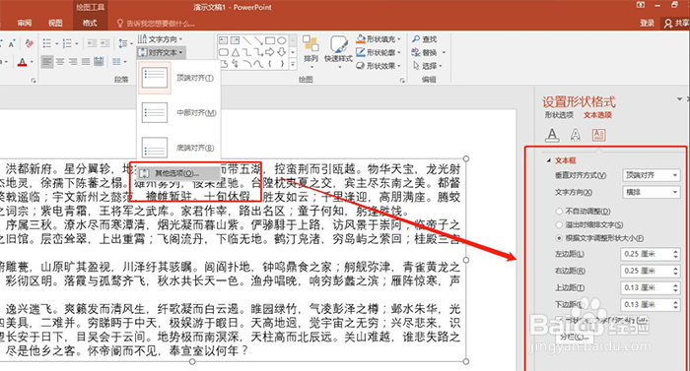Pick the oval shape
This screenshot has width=690, height=371.
[x=281, y=41]
